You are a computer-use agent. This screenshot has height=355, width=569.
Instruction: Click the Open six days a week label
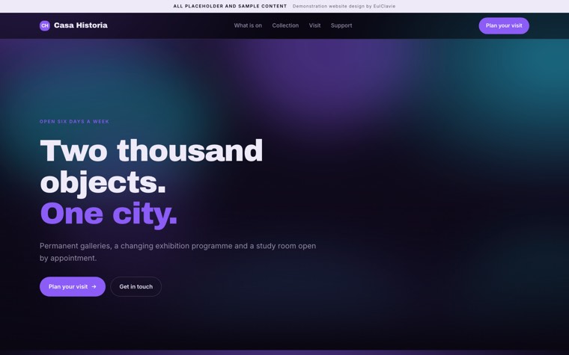click(x=74, y=122)
